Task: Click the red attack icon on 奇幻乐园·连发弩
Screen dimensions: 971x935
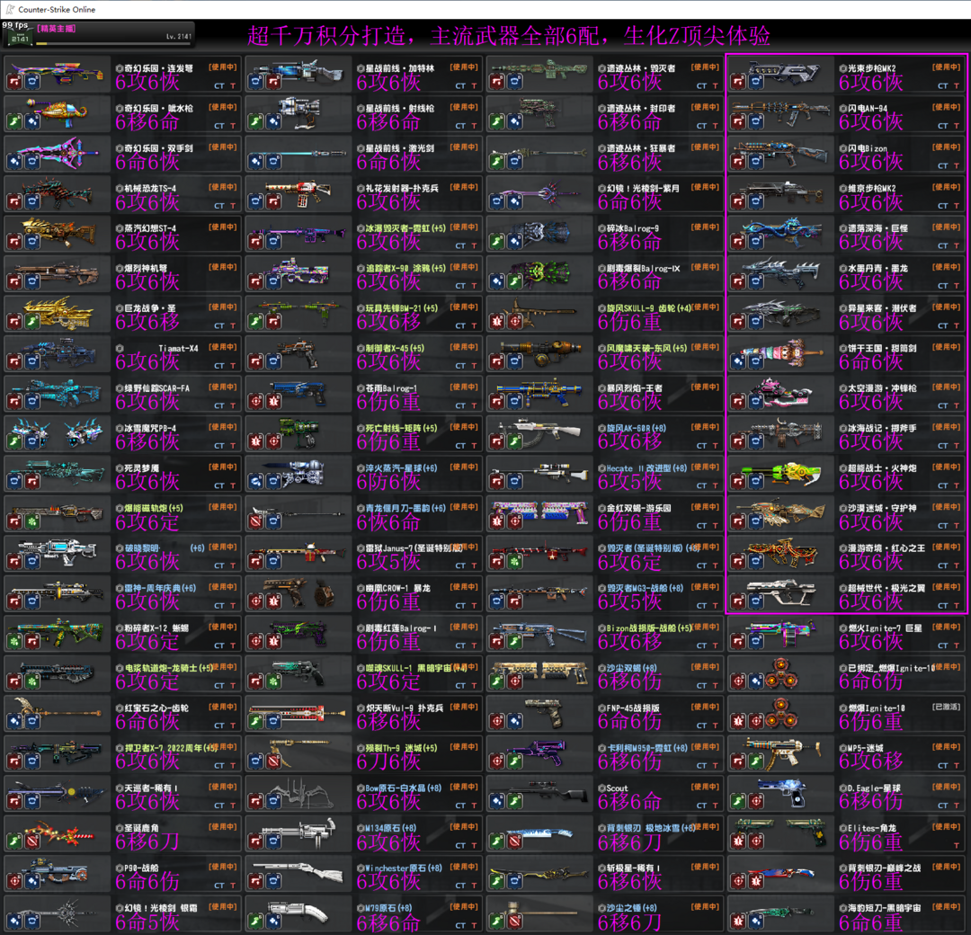Action: [x=15, y=82]
